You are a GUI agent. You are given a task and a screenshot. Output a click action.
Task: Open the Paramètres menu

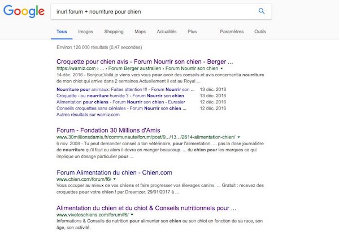(232, 32)
